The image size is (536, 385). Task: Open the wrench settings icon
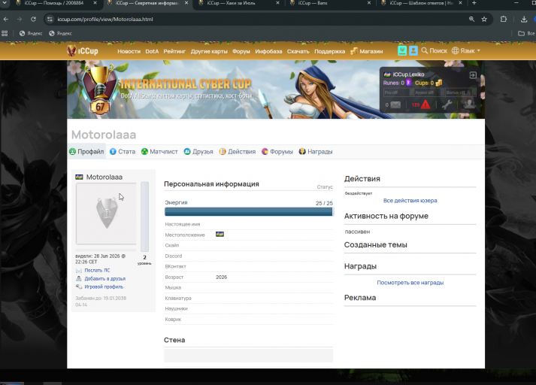(447, 105)
